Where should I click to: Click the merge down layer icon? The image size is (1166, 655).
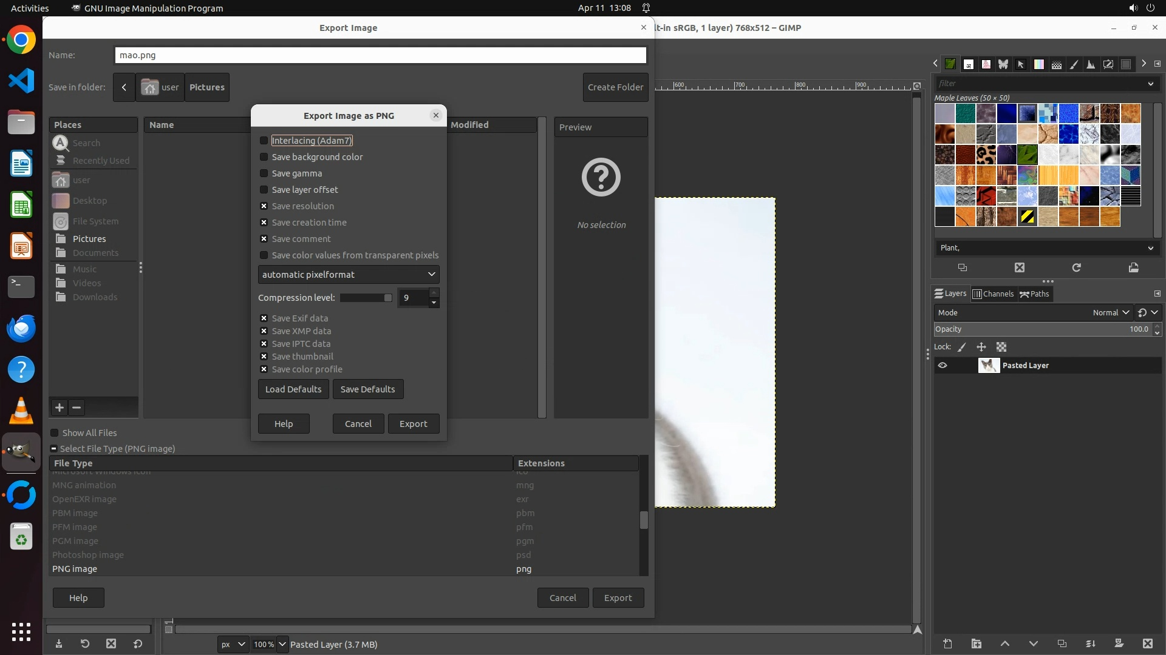[x=1090, y=643]
